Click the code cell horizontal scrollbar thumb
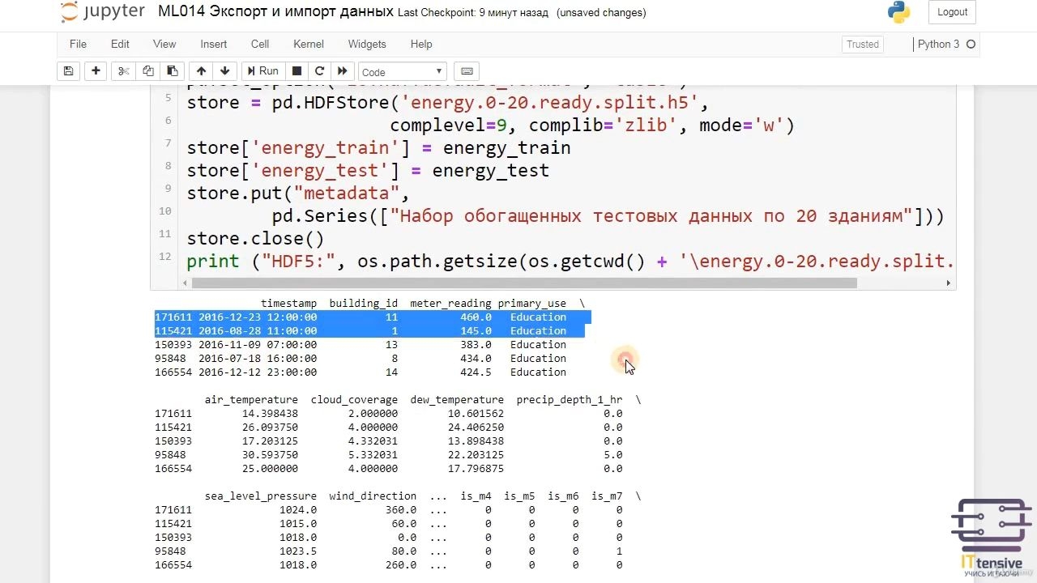This screenshot has width=1037, height=583. 524,283
